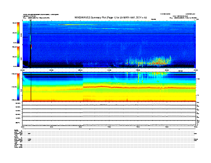211x163 pixels.
Task: Click the 10 frequency tick right of TNR panel
Action: pos(198,95)
